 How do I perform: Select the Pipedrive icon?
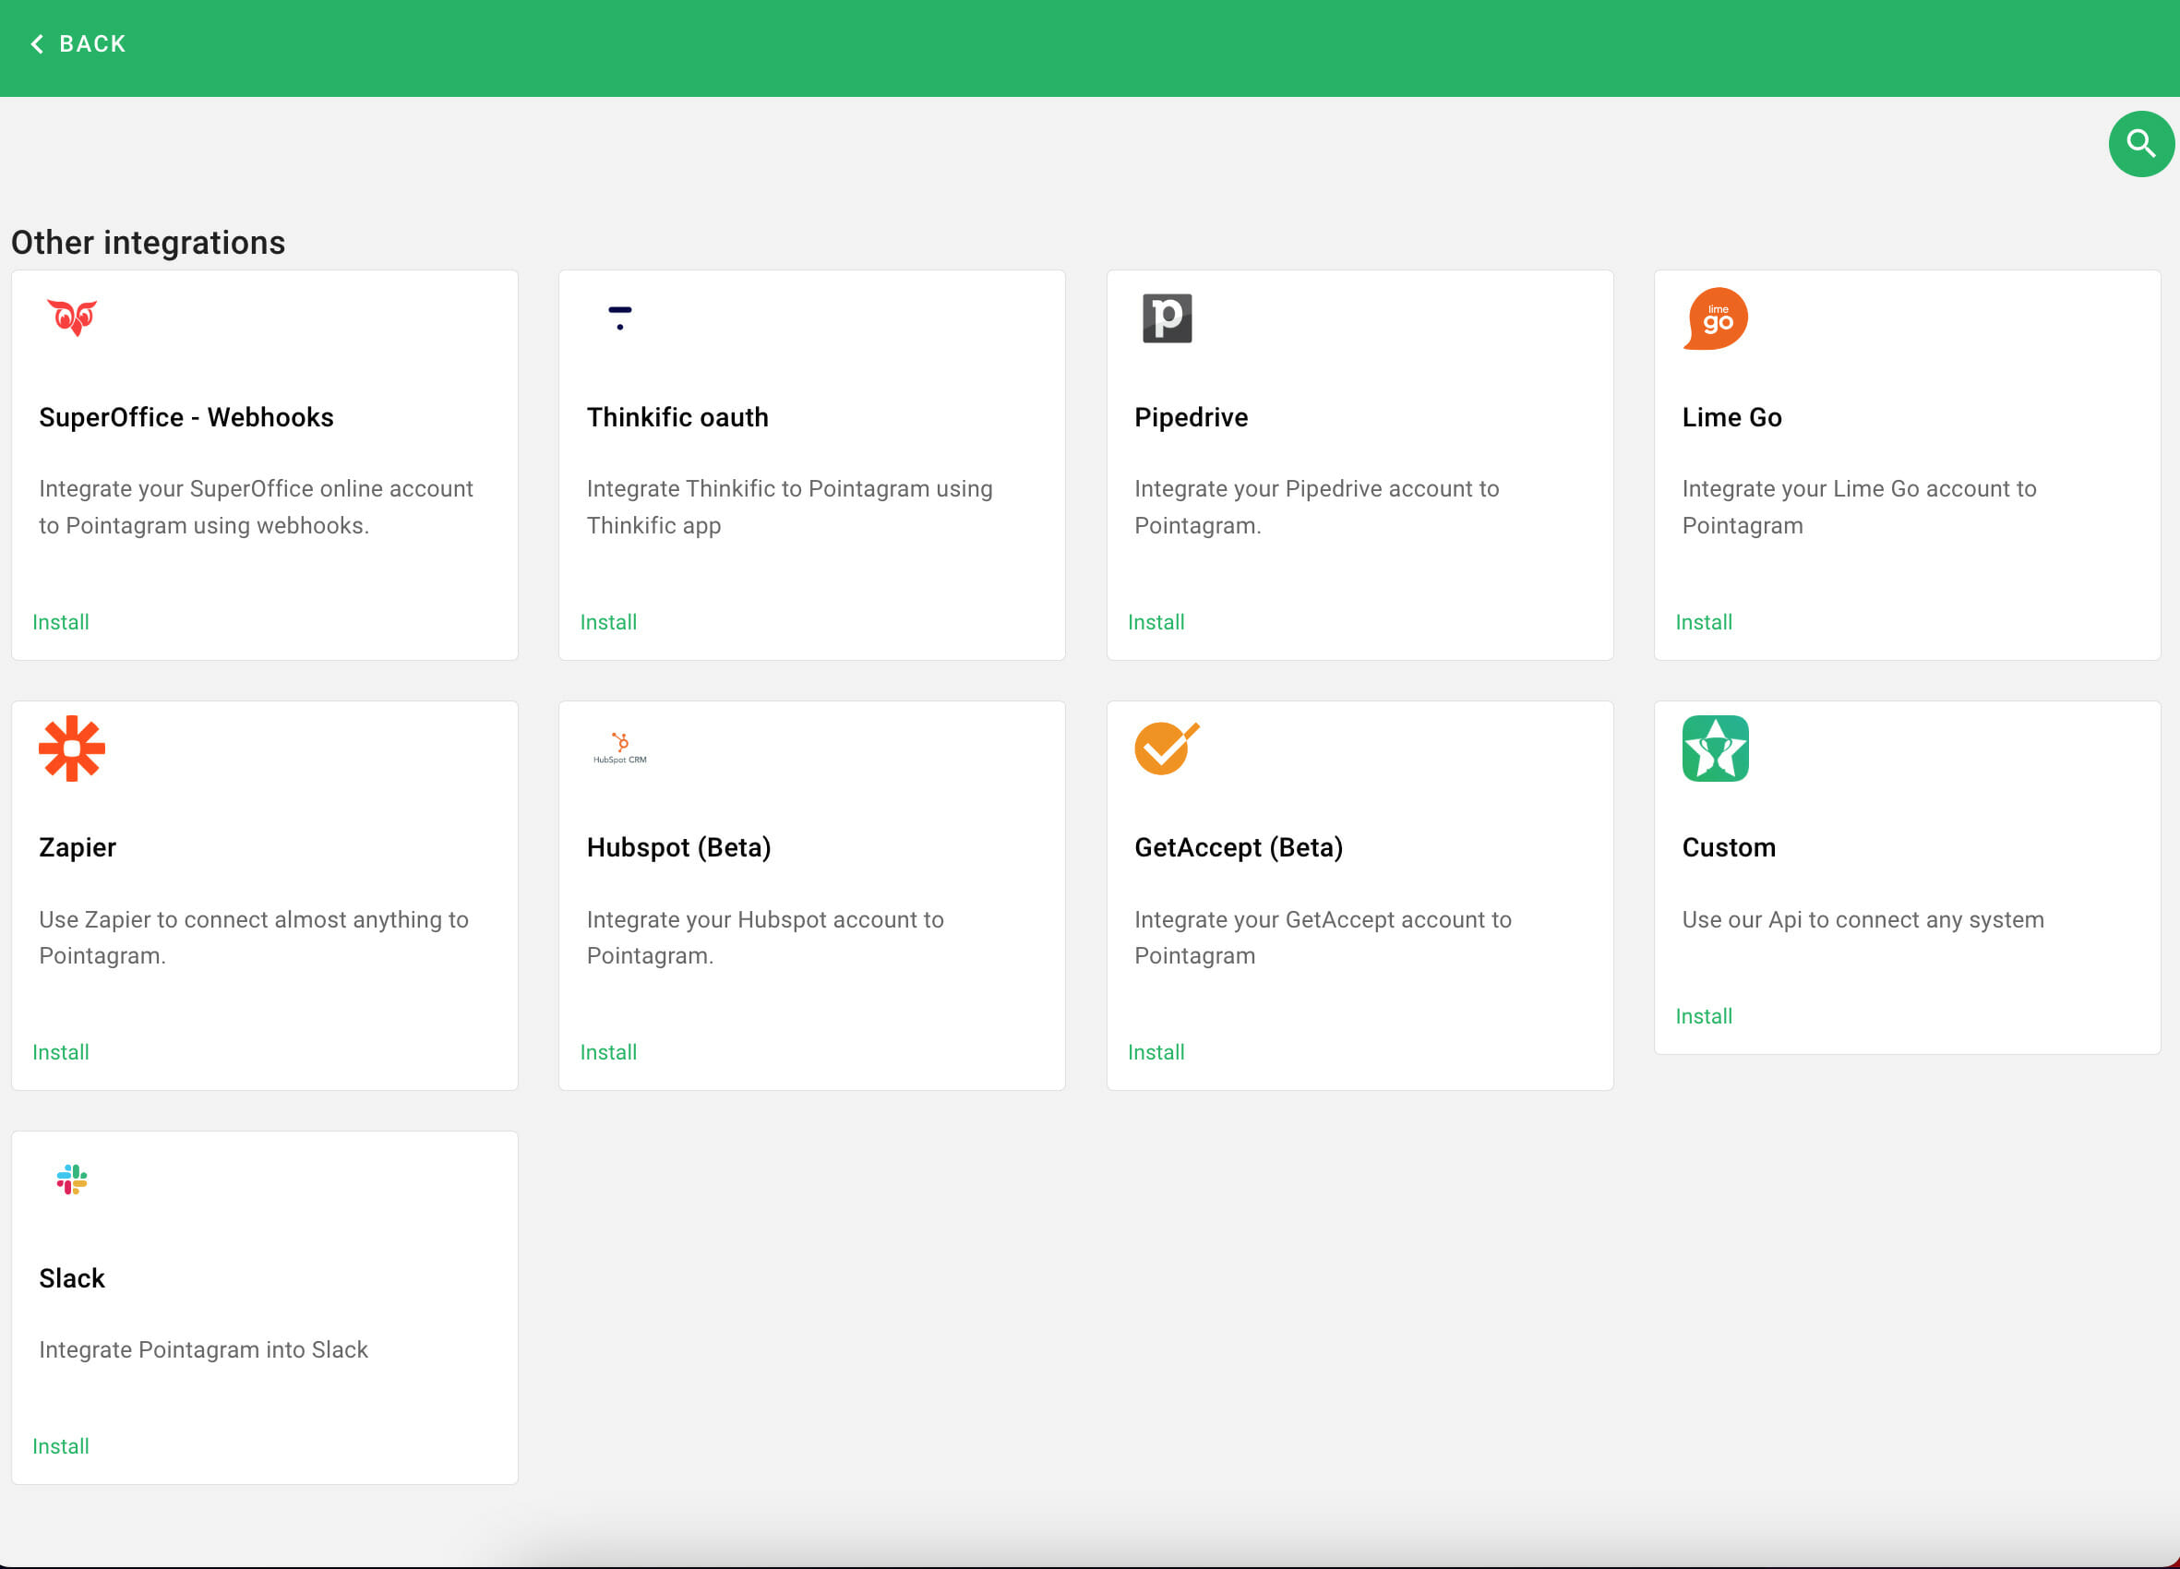pos(1167,318)
